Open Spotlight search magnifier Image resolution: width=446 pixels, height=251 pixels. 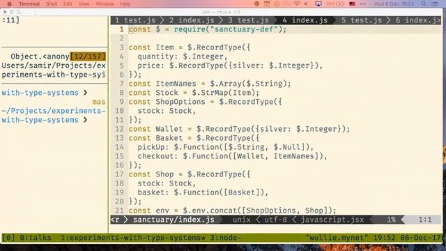click(x=424, y=4)
